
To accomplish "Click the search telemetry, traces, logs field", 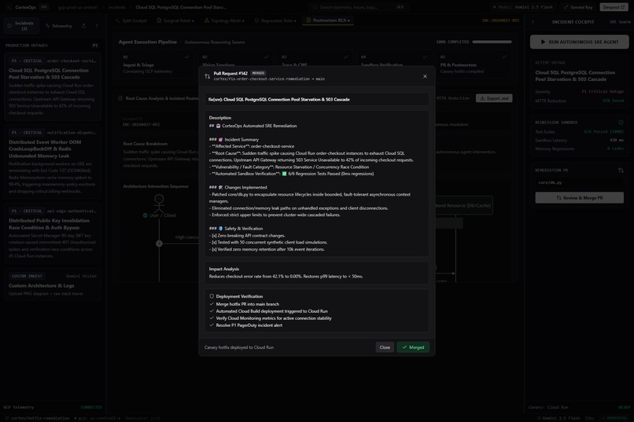I will click(358, 7).
